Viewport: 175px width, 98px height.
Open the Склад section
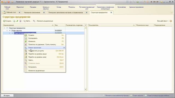click(x=59, y=7)
